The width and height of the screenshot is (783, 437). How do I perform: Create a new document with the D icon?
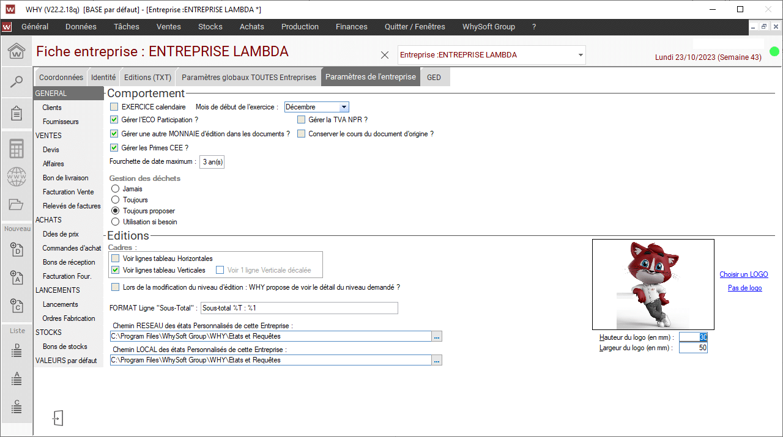coord(17,249)
